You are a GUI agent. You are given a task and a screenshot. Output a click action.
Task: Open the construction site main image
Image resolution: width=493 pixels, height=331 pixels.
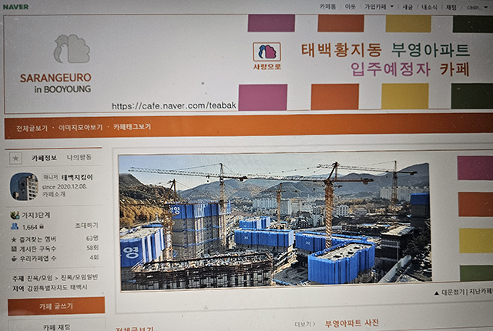point(274,222)
